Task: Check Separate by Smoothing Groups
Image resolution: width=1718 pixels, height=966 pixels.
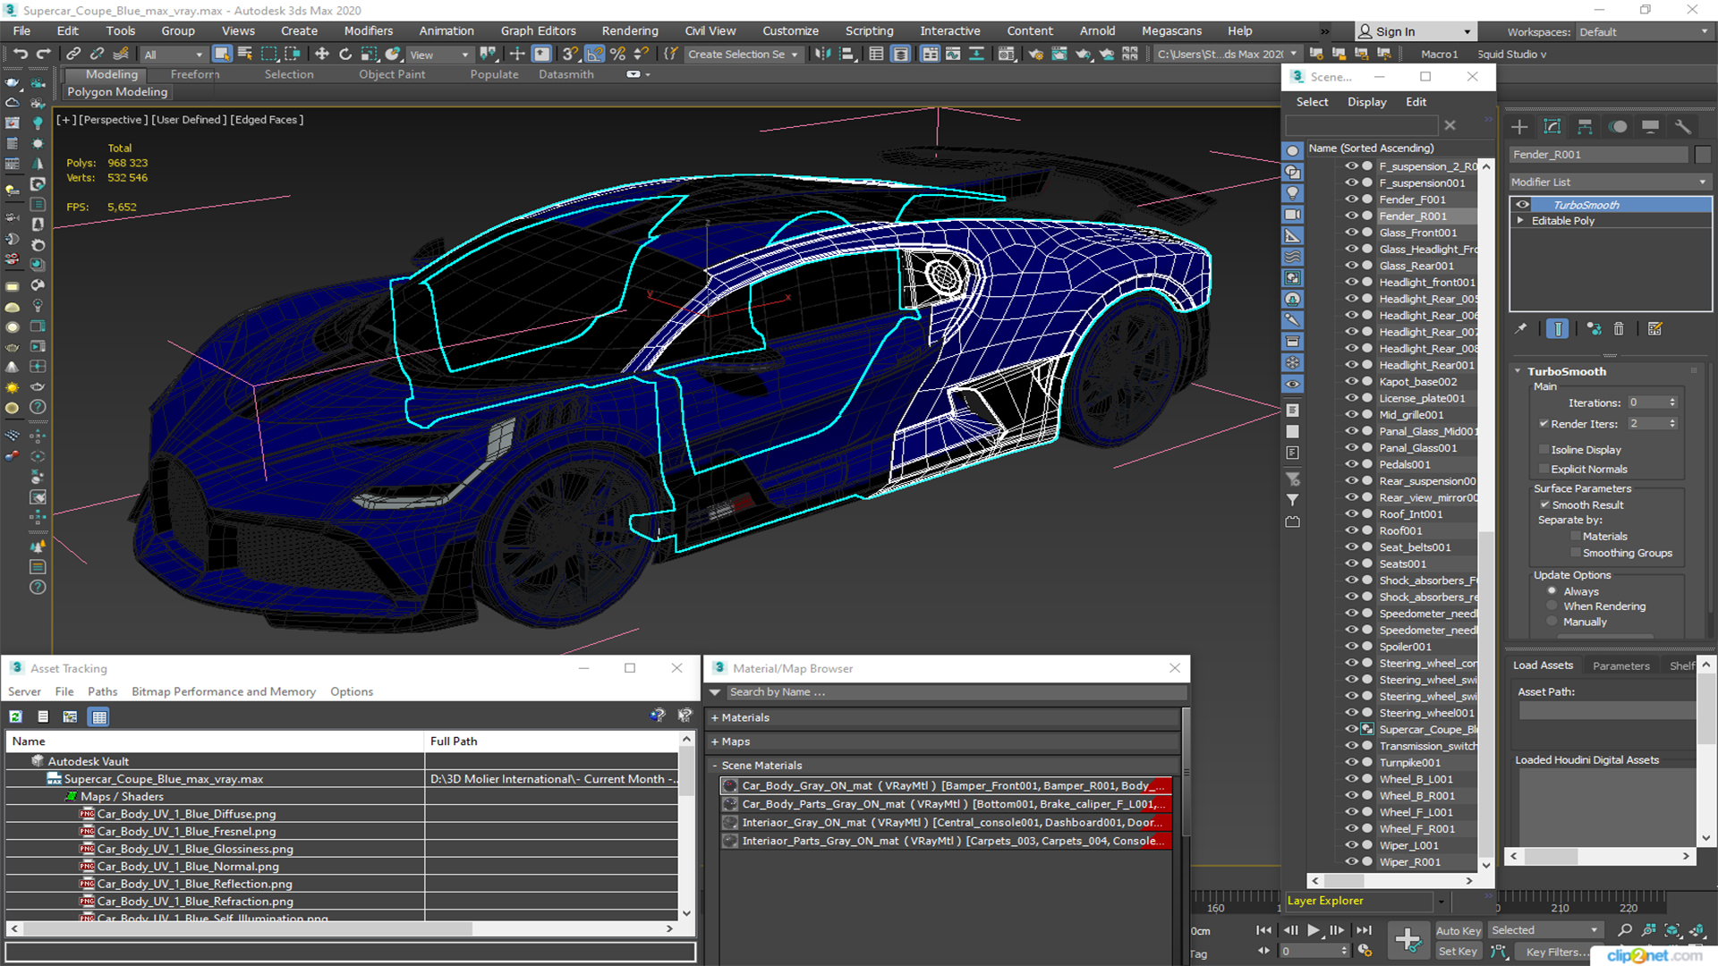Action: coord(1576,554)
